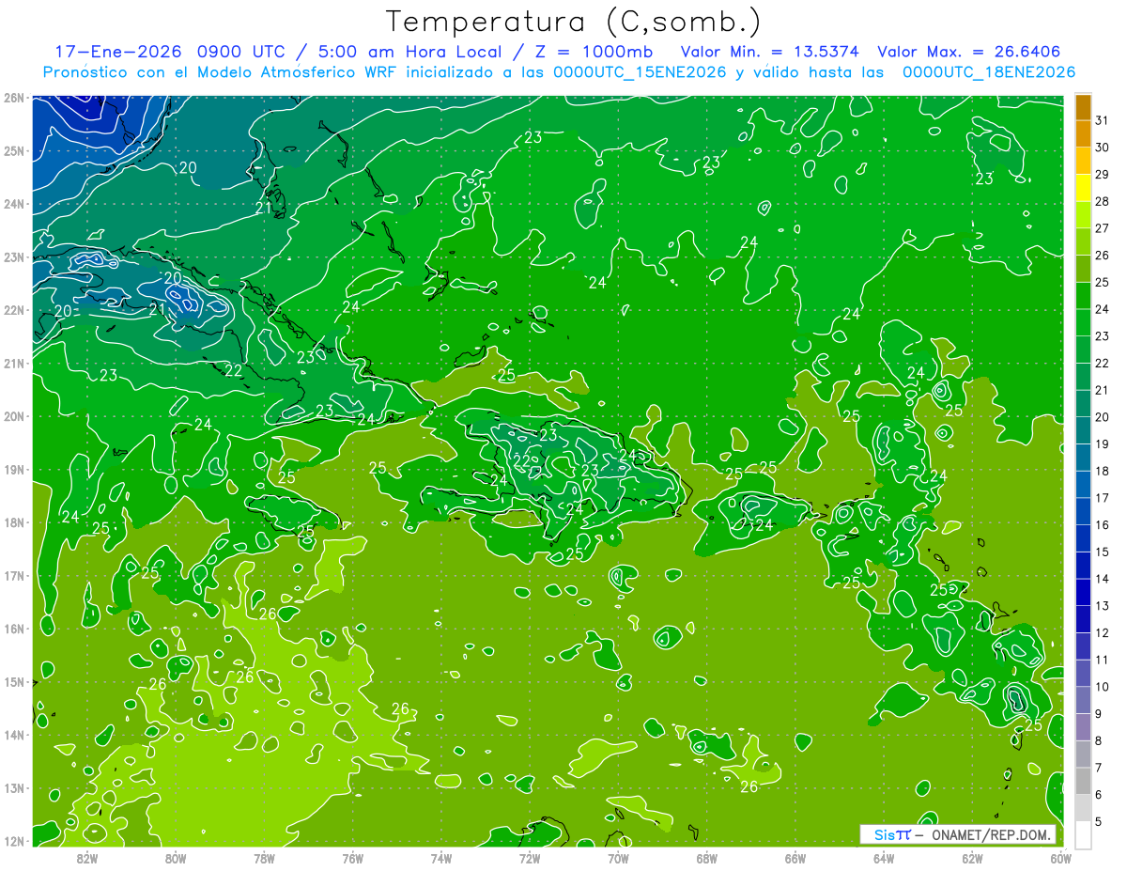Click the colorbar label "13"

pos(1102,606)
